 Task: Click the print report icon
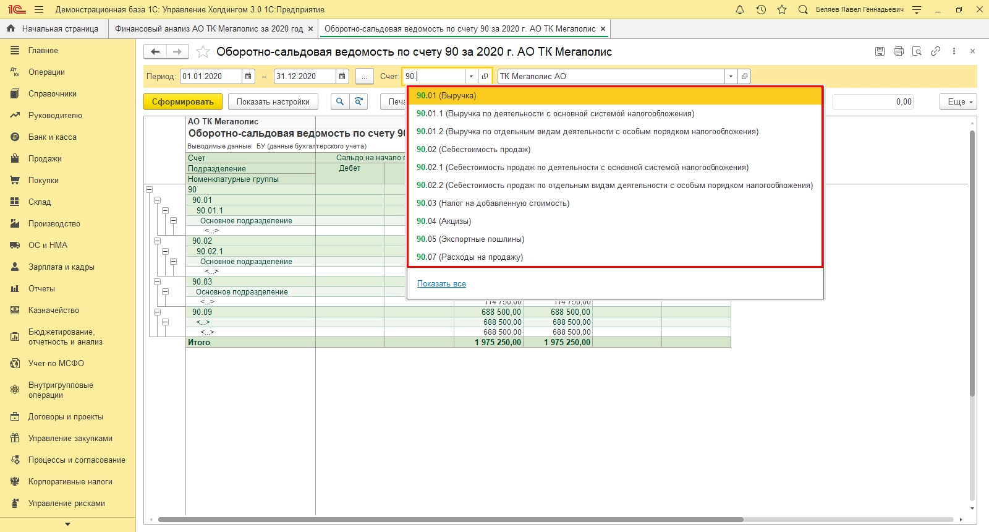pos(899,51)
